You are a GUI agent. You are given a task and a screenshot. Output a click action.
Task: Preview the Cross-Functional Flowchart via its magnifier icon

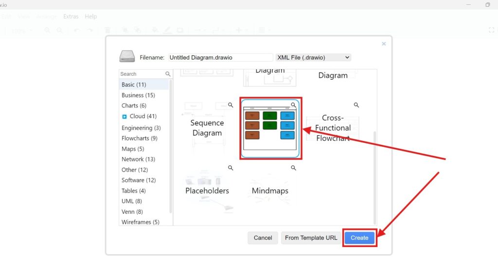356,105
